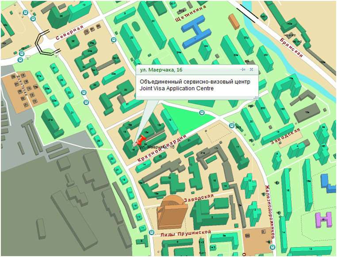Click the Железнодорожников street label
The image size is (337, 257).
(270, 212)
